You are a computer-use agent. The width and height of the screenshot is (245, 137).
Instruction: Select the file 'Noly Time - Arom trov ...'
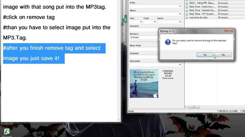202,7
